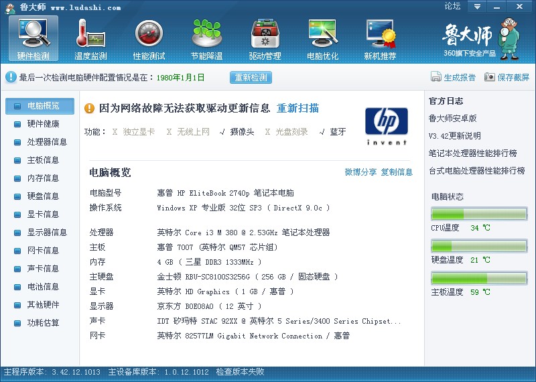Click the 鲁大师 title bar app icon
Screen dimensions: 536x382
10,8
